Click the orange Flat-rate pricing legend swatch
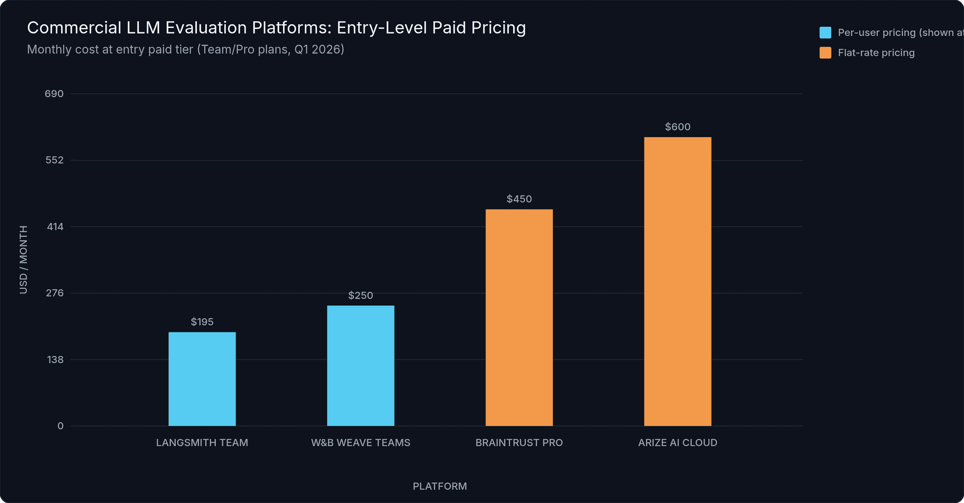964x503 pixels. 825,53
